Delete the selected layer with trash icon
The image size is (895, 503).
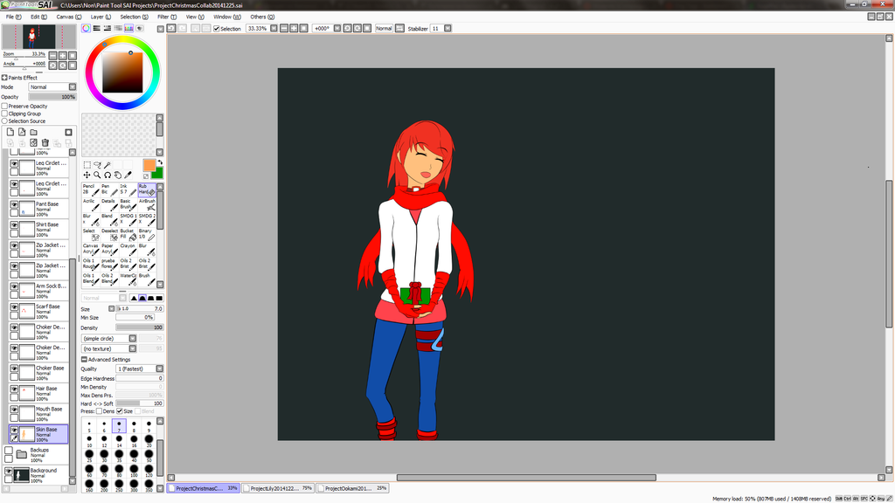45,142
